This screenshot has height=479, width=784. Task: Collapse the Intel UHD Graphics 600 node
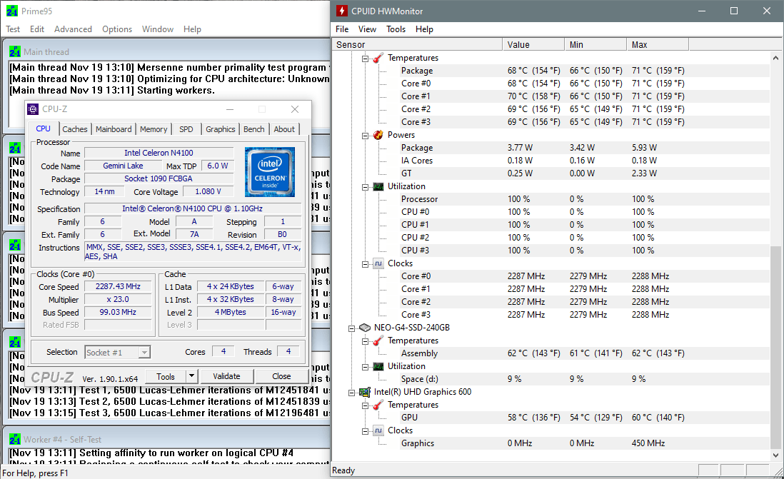click(x=351, y=393)
